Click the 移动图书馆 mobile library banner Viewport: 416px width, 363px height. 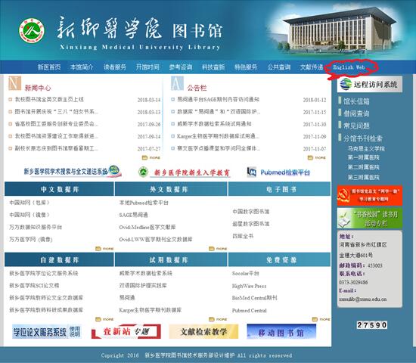(281, 332)
